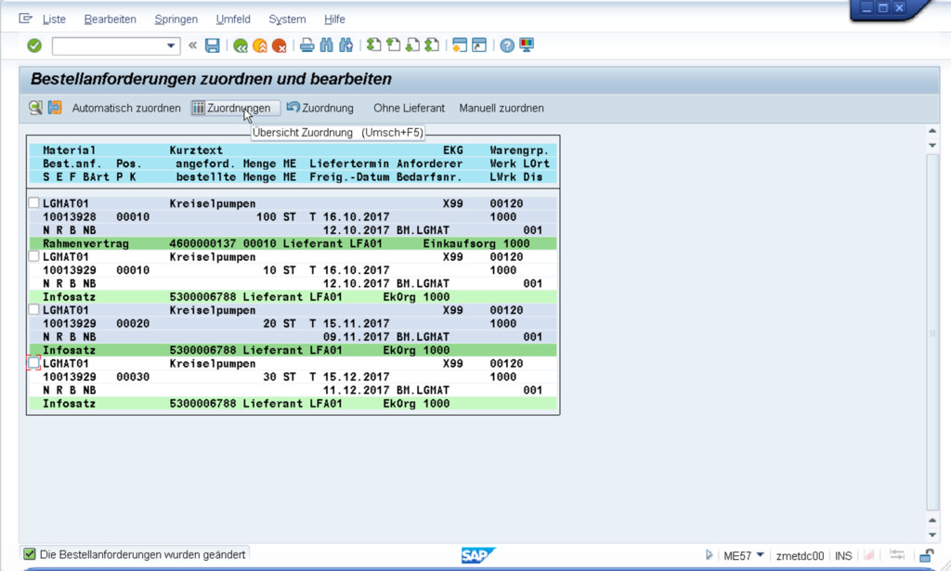The image size is (951, 571).
Task: Go back with the green Back icon
Action: click(241, 45)
